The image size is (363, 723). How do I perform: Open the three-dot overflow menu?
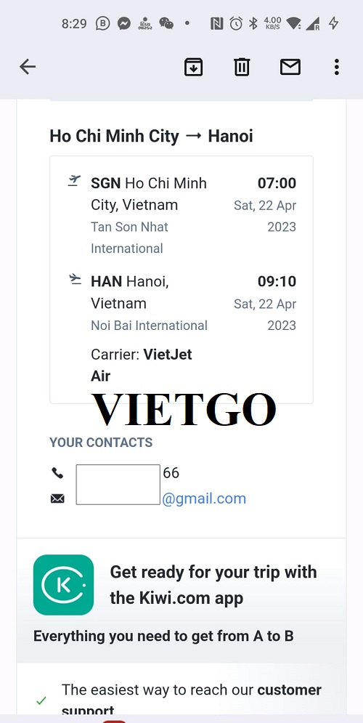(337, 68)
